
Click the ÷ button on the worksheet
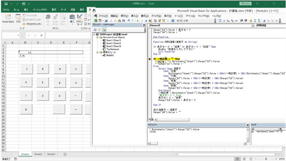[76, 69]
